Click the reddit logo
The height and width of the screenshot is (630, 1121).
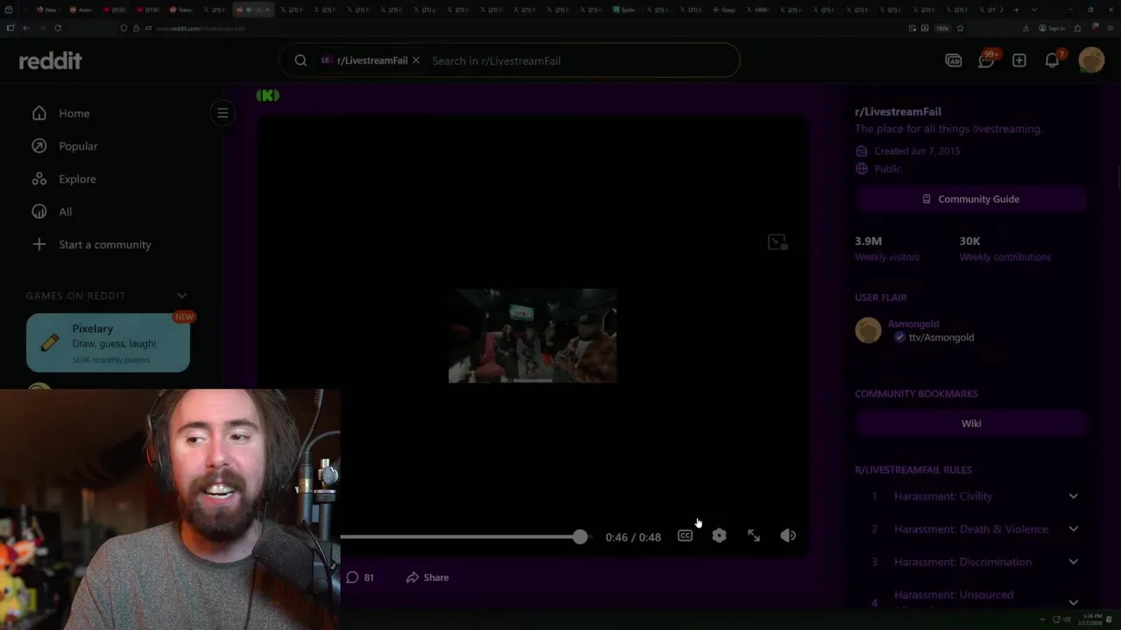click(x=50, y=60)
